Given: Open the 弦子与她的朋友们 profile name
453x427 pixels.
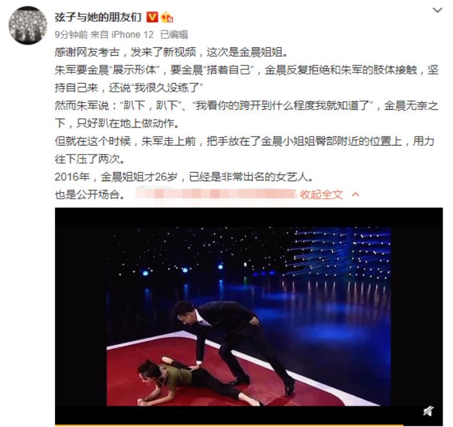Looking at the screenshot, I should pos(98,17).
